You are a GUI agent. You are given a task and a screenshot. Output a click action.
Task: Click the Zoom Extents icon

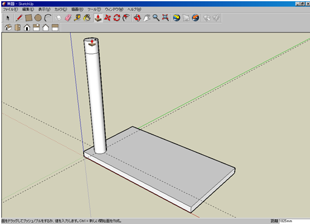coord(165,18)
